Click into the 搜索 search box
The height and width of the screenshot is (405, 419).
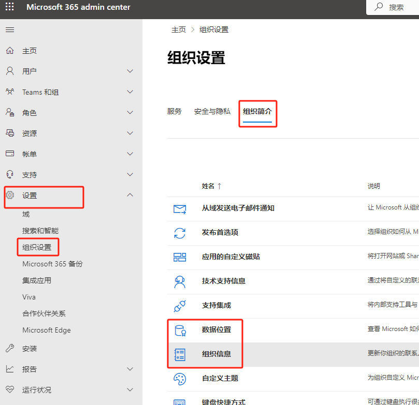(393, 7)
